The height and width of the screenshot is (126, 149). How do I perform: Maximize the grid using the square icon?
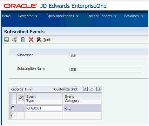98,89
